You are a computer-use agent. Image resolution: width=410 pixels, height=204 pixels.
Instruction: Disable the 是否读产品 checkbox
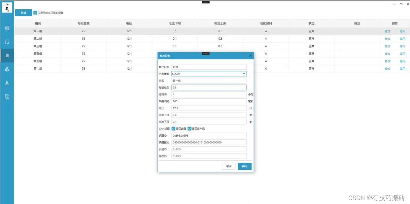(x=189, y=128)
